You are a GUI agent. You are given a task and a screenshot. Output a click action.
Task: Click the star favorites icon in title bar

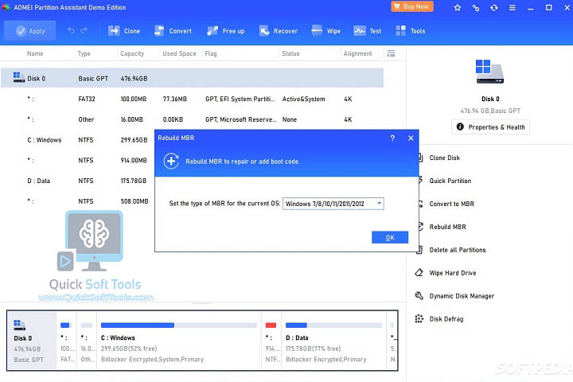tap(457, 8)
